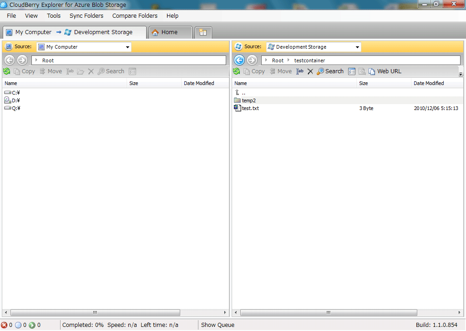Select the C:¥ drive
Viewport: 466px width, 331px height.
12,93
